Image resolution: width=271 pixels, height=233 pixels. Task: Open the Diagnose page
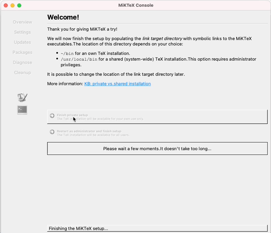[22, 63]
